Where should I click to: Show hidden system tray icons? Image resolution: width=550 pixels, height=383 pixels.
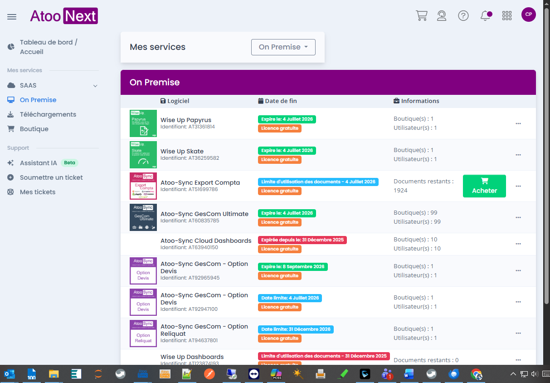513,374
